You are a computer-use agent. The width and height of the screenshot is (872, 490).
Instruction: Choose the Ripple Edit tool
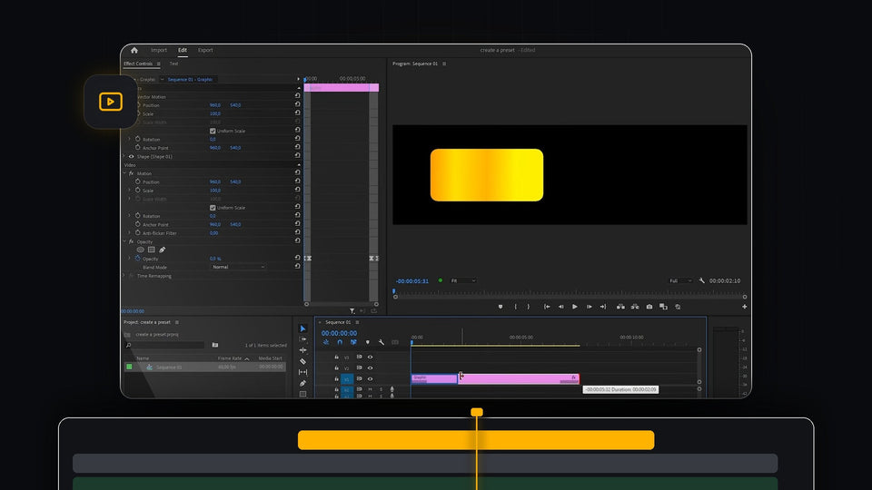(x=302, y=350)
